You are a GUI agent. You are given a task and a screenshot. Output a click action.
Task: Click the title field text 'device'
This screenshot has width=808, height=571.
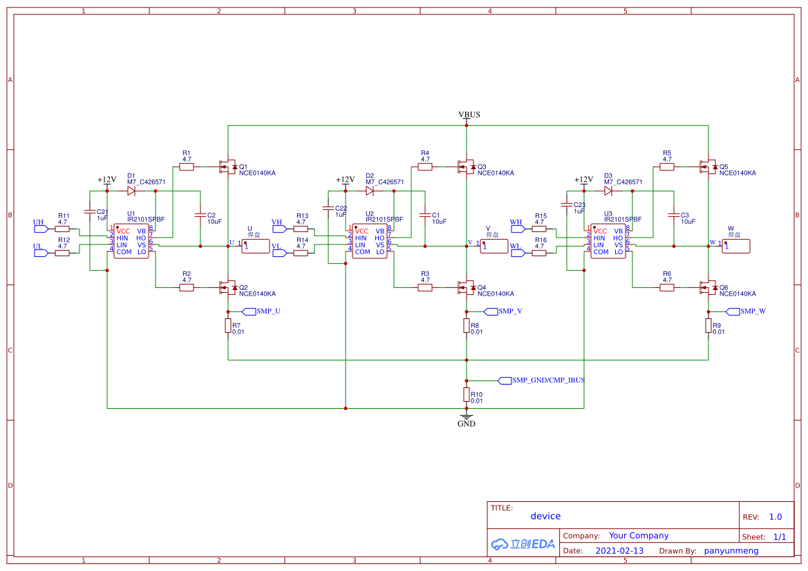pyautogui.click(x=546, y=516)
